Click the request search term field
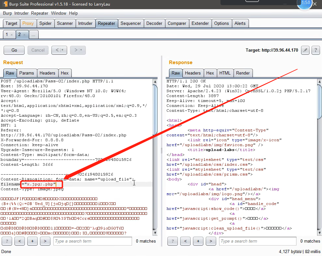The height and width of the screenshot is (256, 322). [93, 241]
